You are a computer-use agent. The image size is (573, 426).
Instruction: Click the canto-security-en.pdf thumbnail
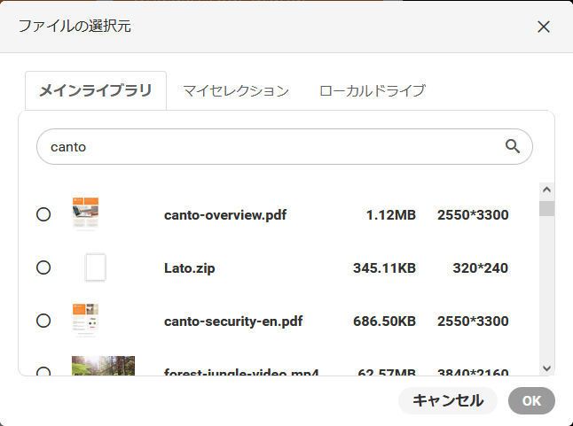85,320
